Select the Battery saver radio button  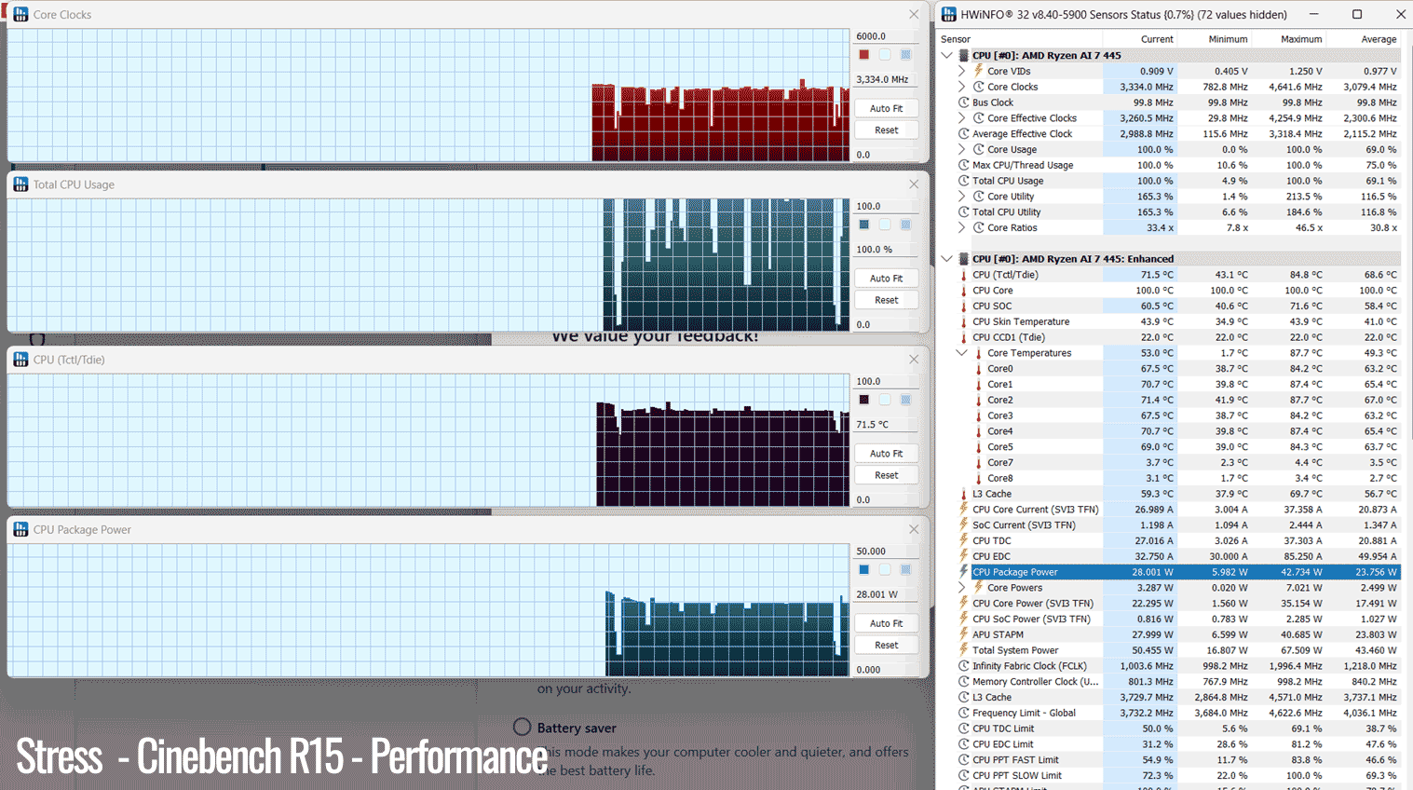[522, 727]
